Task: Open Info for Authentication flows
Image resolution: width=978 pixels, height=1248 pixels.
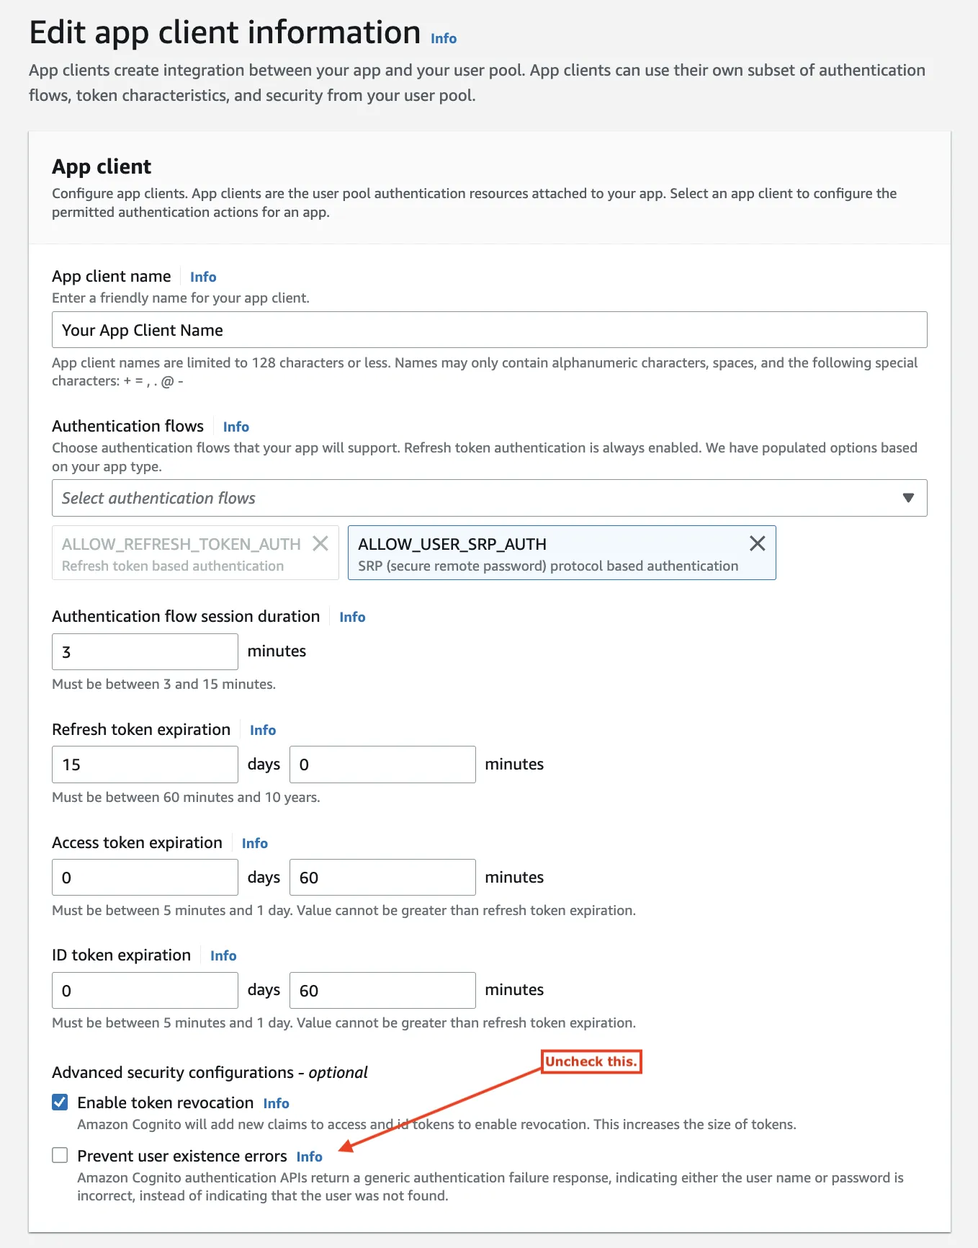Action: point(236,427)
